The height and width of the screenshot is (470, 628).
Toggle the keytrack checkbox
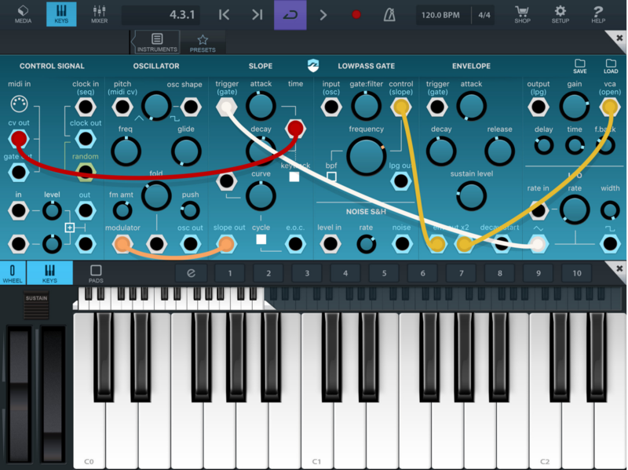point(294,177)
